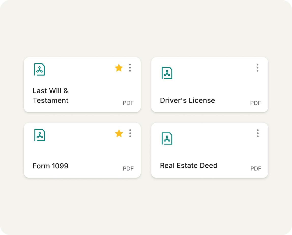Open the three-dot menu for Last Will & Testament
This screenshot has width=292, height=235.
point(130,68)
